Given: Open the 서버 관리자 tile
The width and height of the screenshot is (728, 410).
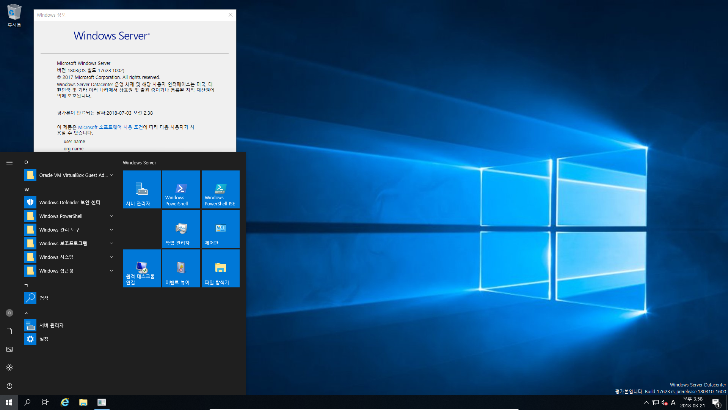Looking at the screenshot, I should [142, 189].
